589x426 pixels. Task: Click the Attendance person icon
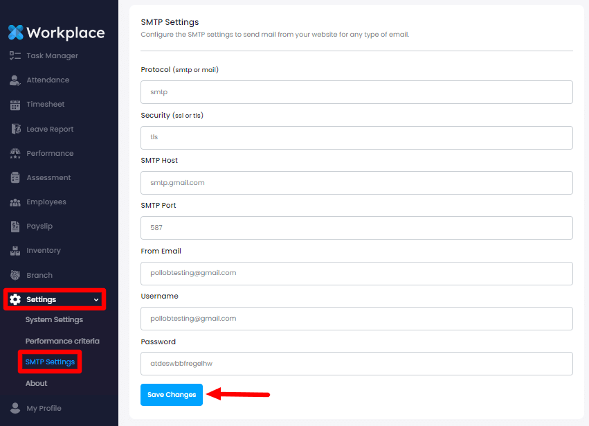pyautogui.click(x=15, y=80)
